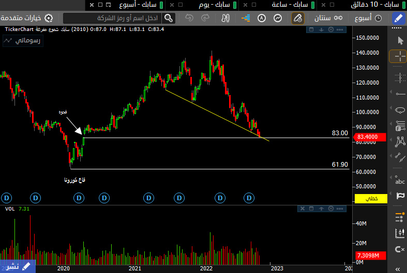Select the abc text annotation tool
Viewport: 407px width, 273px height.
coord(400,180)
